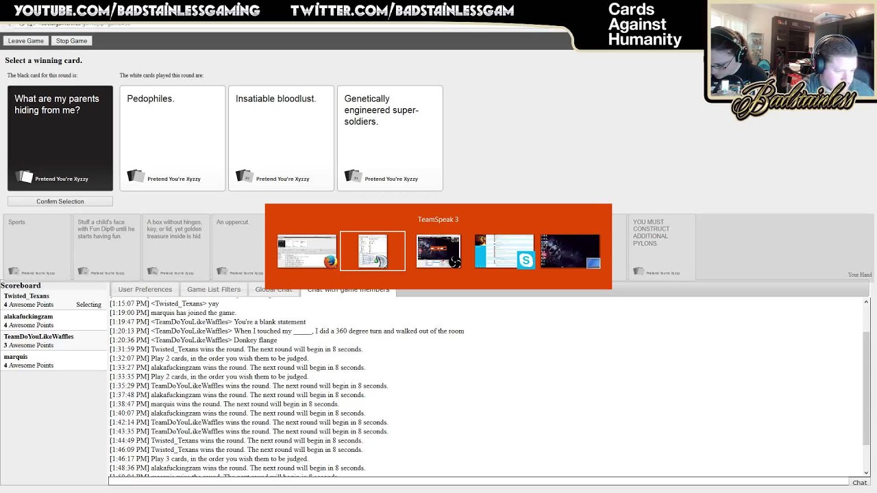Click card-stack icon on "Genetically engineered" card
Screen dimensions: 877x493
(x=353, y=177)
